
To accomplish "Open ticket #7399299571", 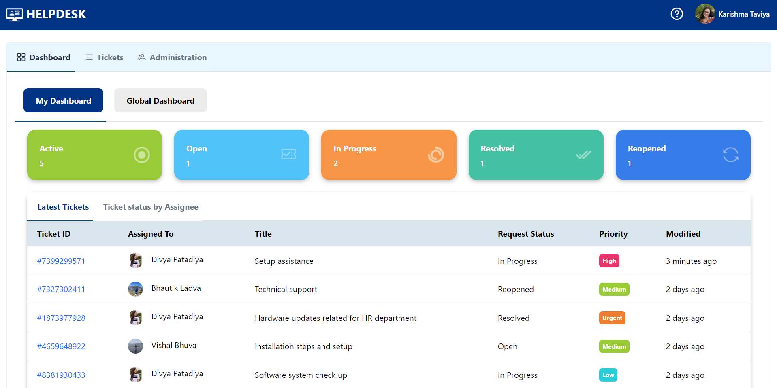I will click(x=61, y=261).
